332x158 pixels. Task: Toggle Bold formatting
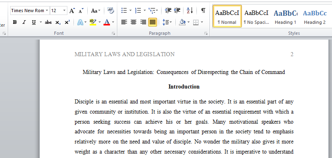(x=15, y=22)
